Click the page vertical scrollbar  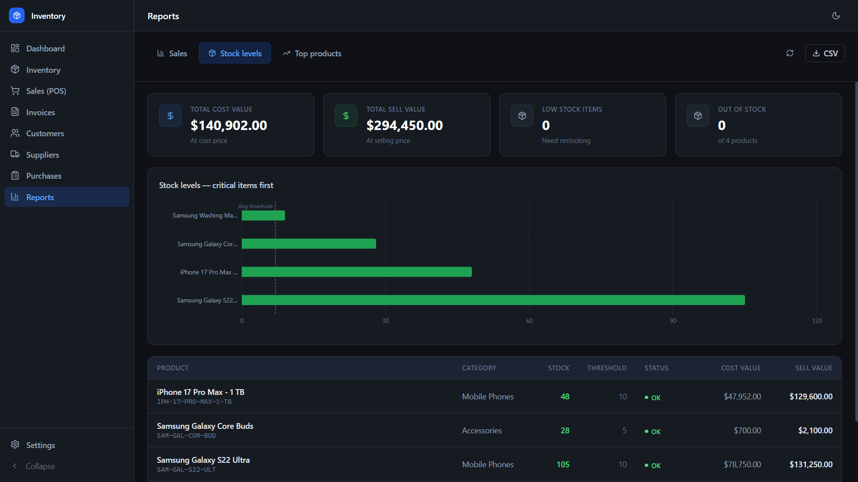pyautogui.click(x=856, y=251)
